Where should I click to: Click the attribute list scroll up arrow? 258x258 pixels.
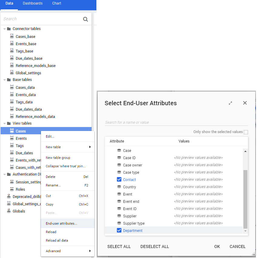(245, 151)
